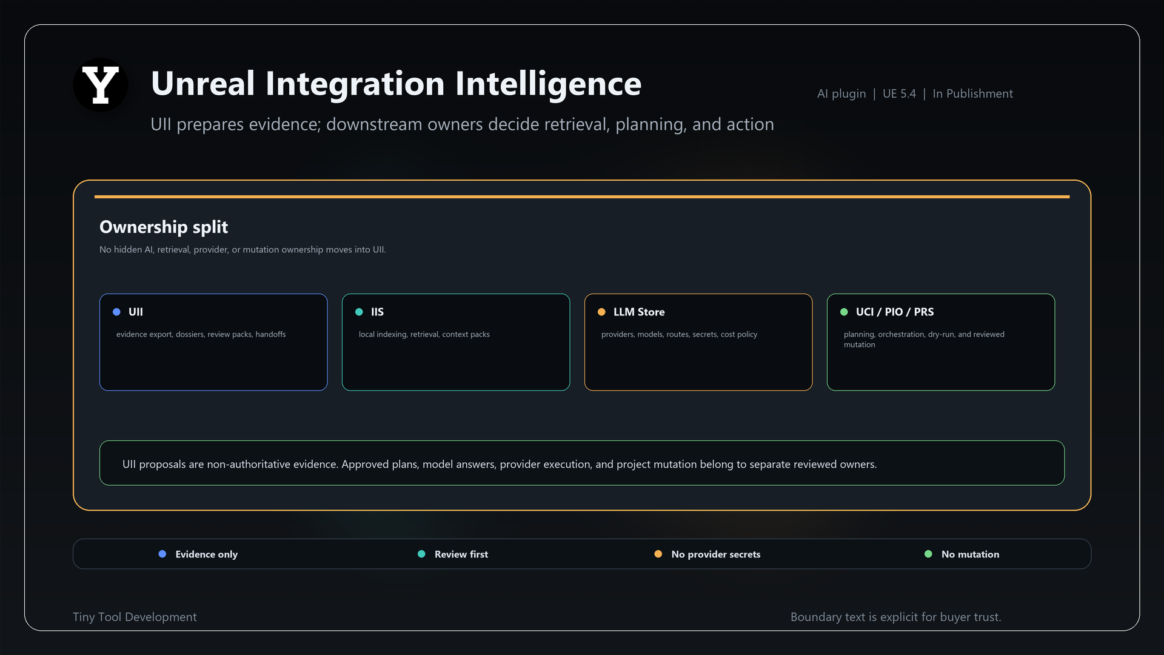Click the teal dot beside IIS
Image resolution: width=1164 pixels, height=655 pixels.
[x=359, y=312]
